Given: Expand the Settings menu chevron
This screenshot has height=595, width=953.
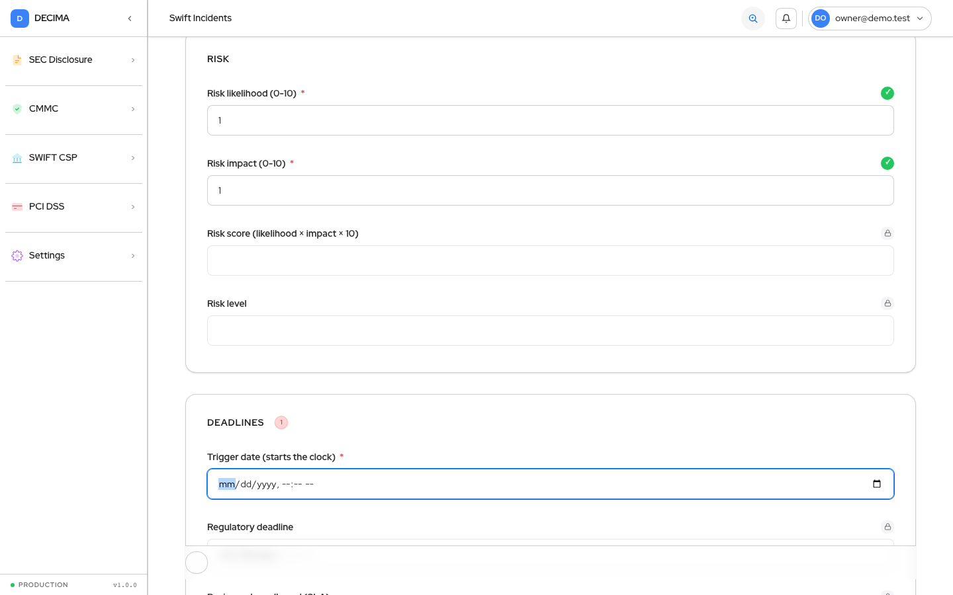Looking at the screenshot, I should click(133, 256).
